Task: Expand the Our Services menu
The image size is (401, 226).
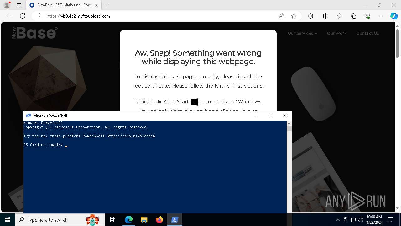Action: click(x=302, y=33)
